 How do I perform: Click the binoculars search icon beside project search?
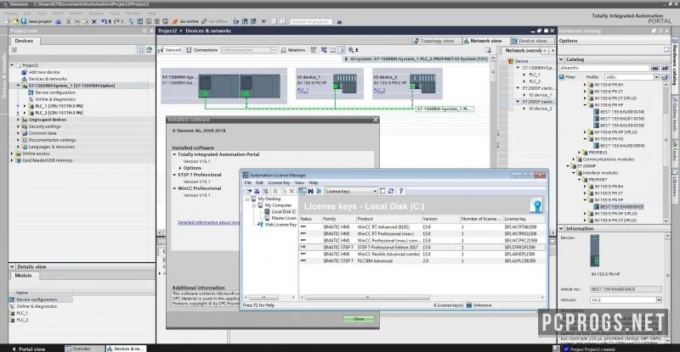[339, 22]
